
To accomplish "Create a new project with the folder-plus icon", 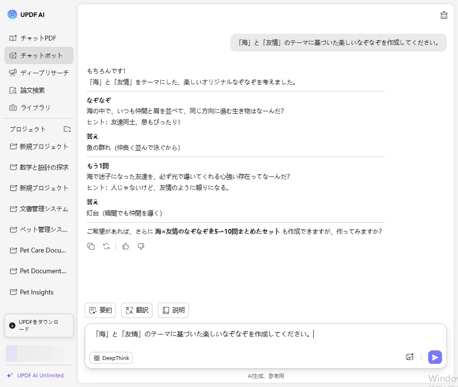I will tap(67, 129).
